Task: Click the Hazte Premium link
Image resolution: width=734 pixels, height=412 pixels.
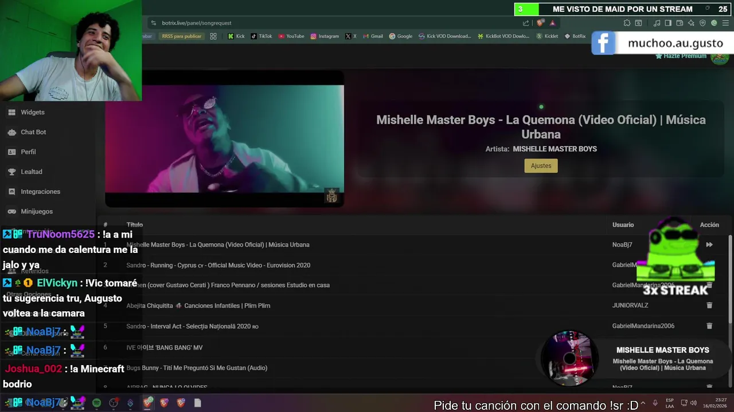Action: [681, 56]
